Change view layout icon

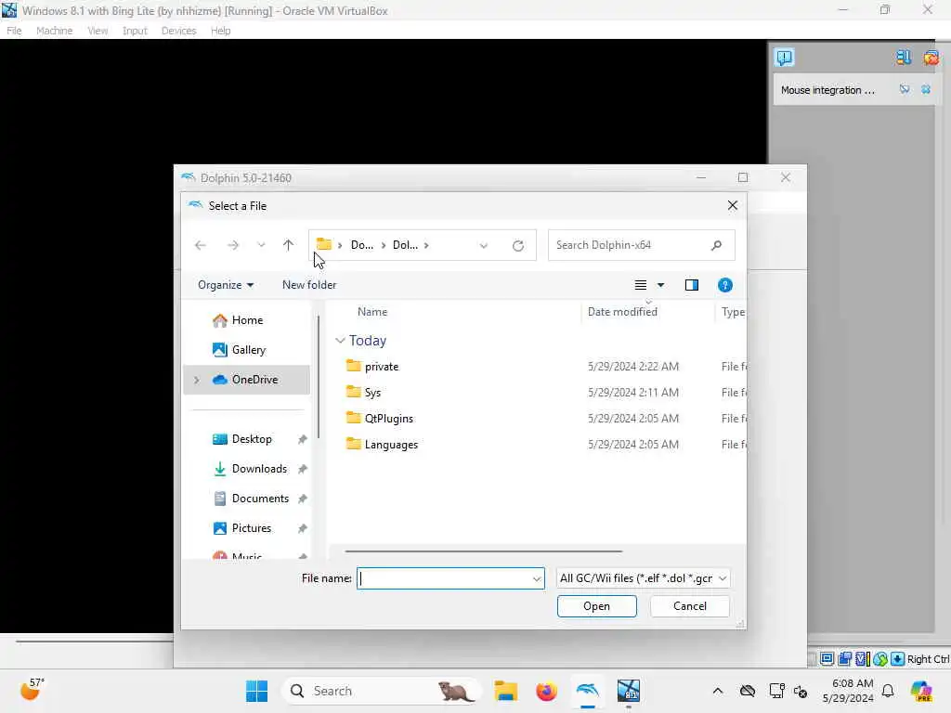click(641, 285)
